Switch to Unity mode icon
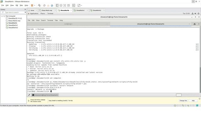 pyautogui.click(x=68, y=5)
